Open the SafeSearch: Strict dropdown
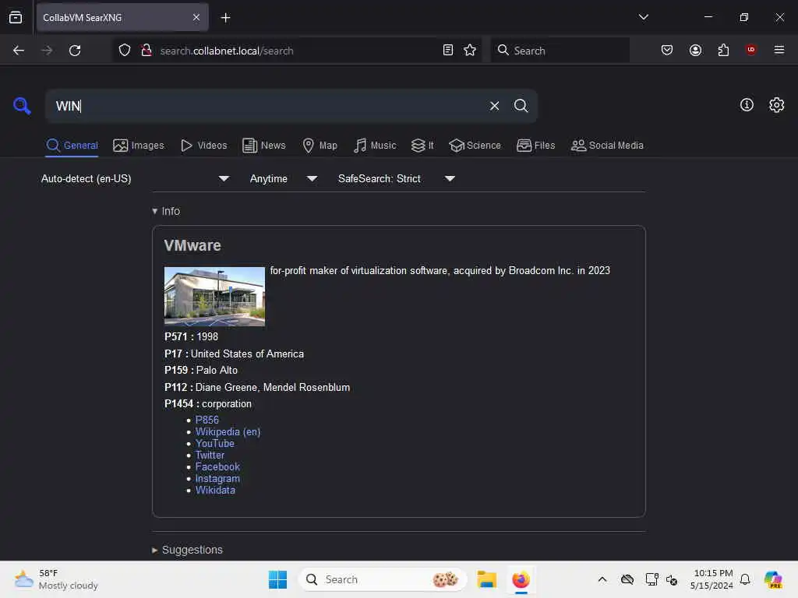The image size is (798, 598). 397,178
